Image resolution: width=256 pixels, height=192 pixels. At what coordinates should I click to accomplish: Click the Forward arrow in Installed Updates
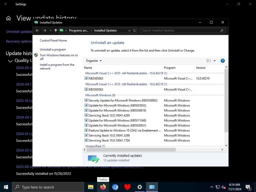pos(44,30)
